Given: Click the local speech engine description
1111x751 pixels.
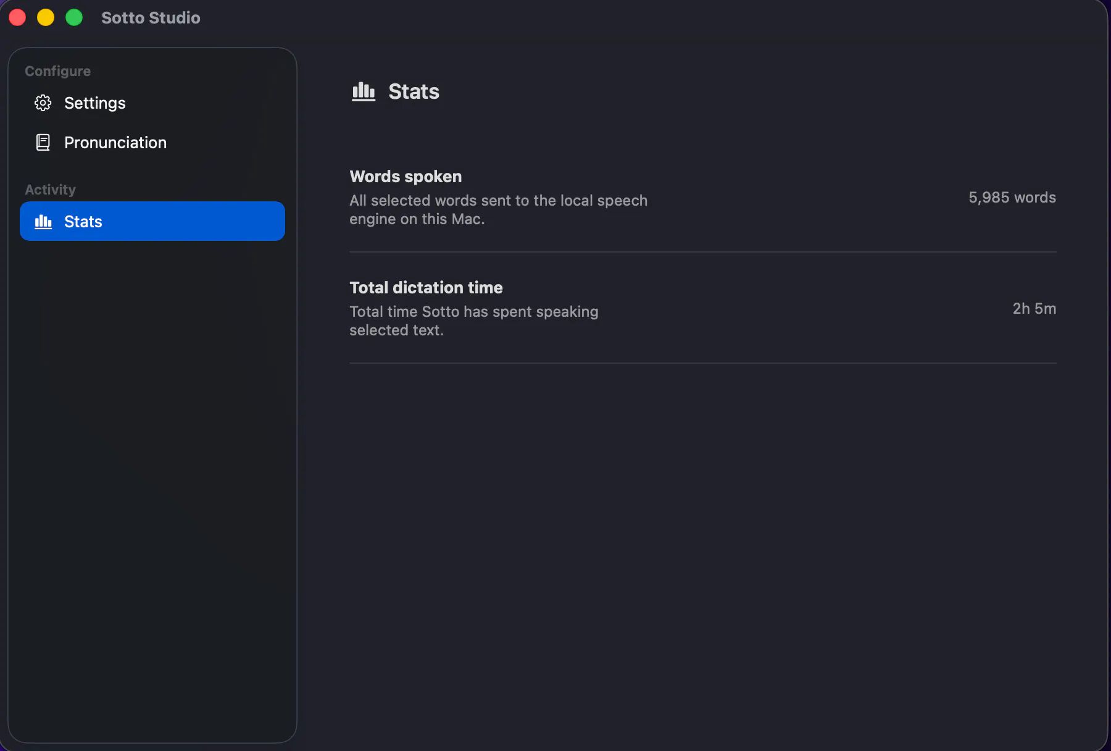Looking at the screenshot, I should (498, 210).
